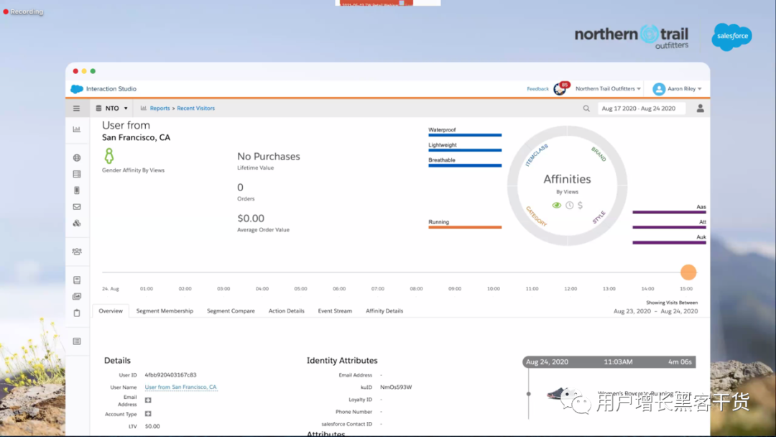Viewport: 776px width, 437px height.
Task: Click the Recent Visitors breadcrumb link
Action: pyautogui.click(x=196, y=109)
